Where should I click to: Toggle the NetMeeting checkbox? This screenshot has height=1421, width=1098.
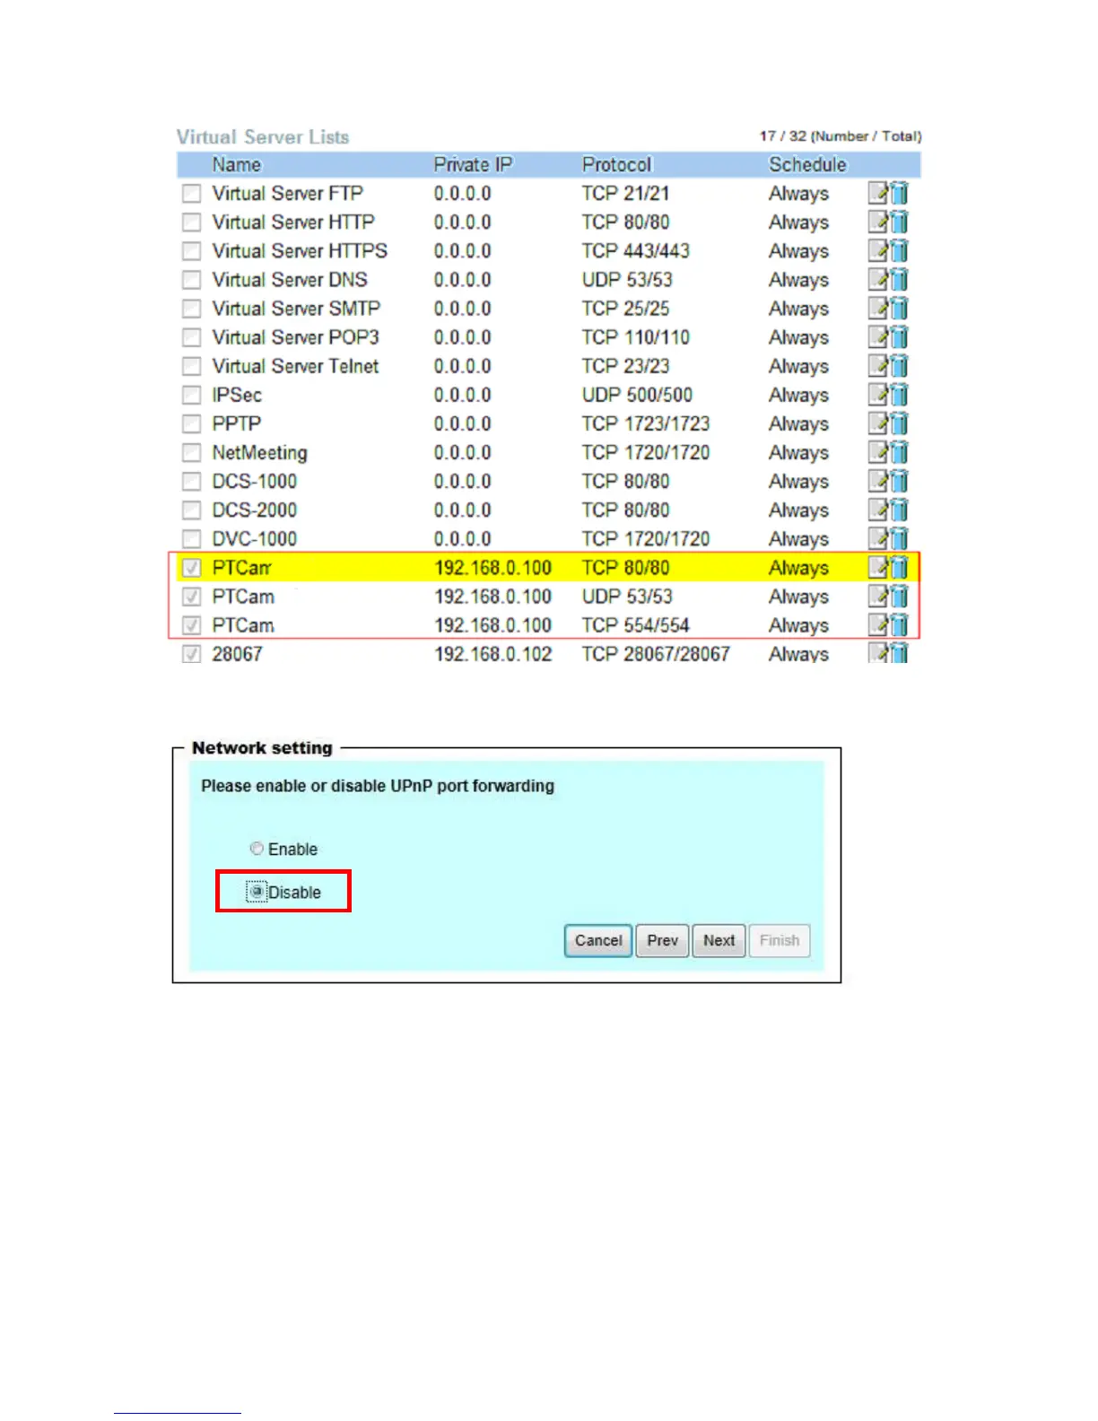[191, 451]
